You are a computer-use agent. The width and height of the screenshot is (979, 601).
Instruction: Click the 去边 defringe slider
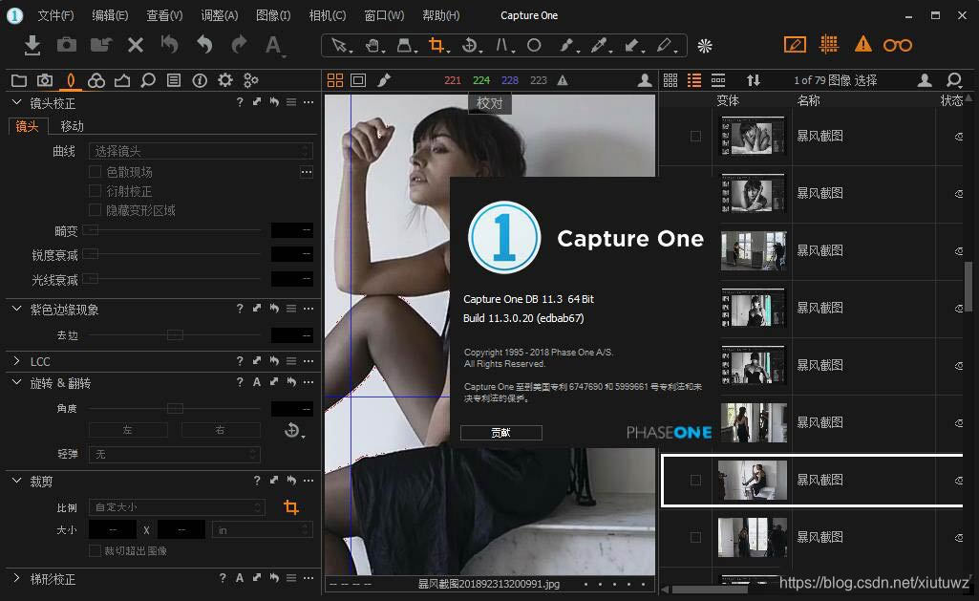coord(175,335)
